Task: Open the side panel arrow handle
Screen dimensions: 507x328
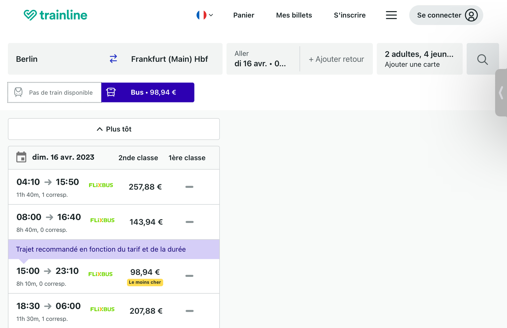Action: (501, 93)
